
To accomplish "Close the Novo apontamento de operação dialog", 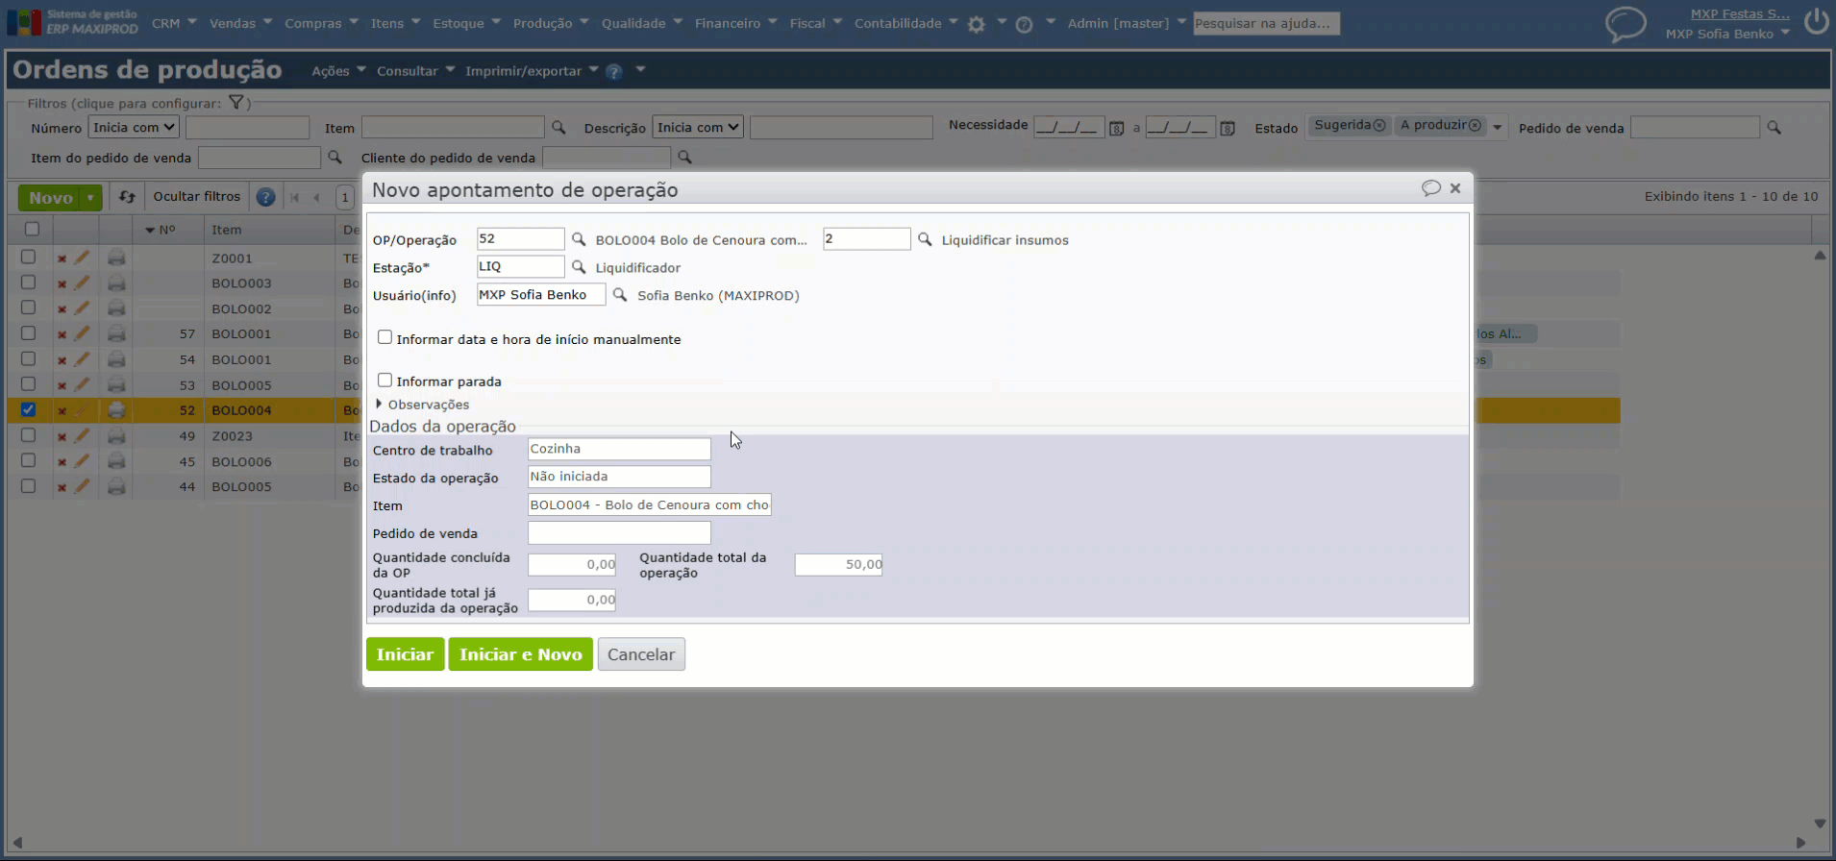I will point(1455,188).
